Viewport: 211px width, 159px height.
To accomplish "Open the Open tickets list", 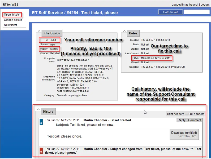I will coord(12,15).
